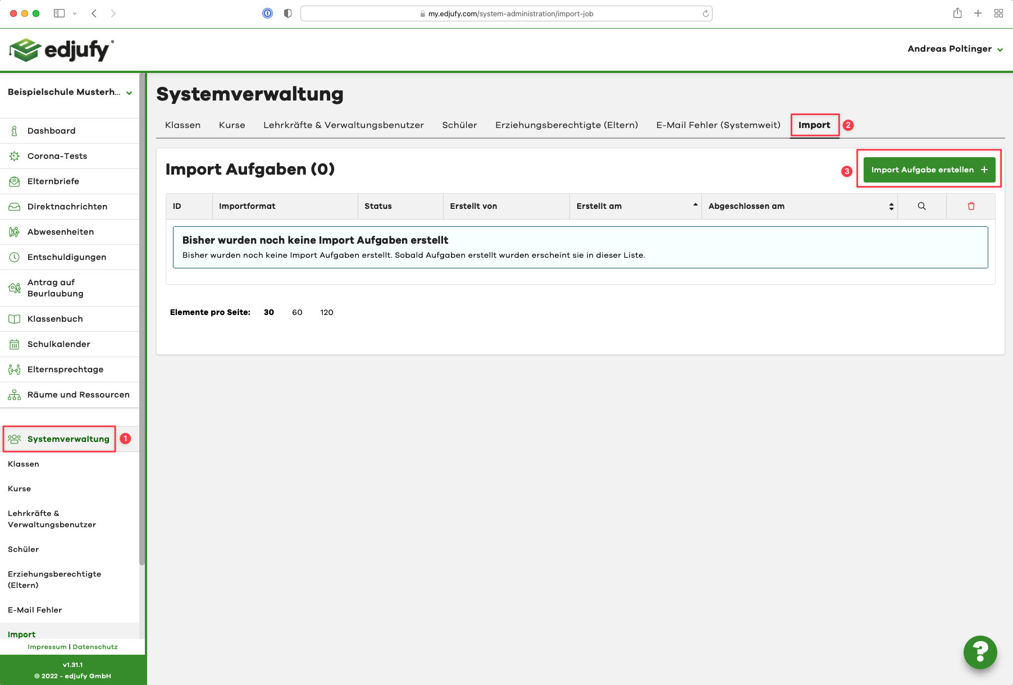Click the red trash delete icon
1013x685 pixels.
tap(971, 206)
